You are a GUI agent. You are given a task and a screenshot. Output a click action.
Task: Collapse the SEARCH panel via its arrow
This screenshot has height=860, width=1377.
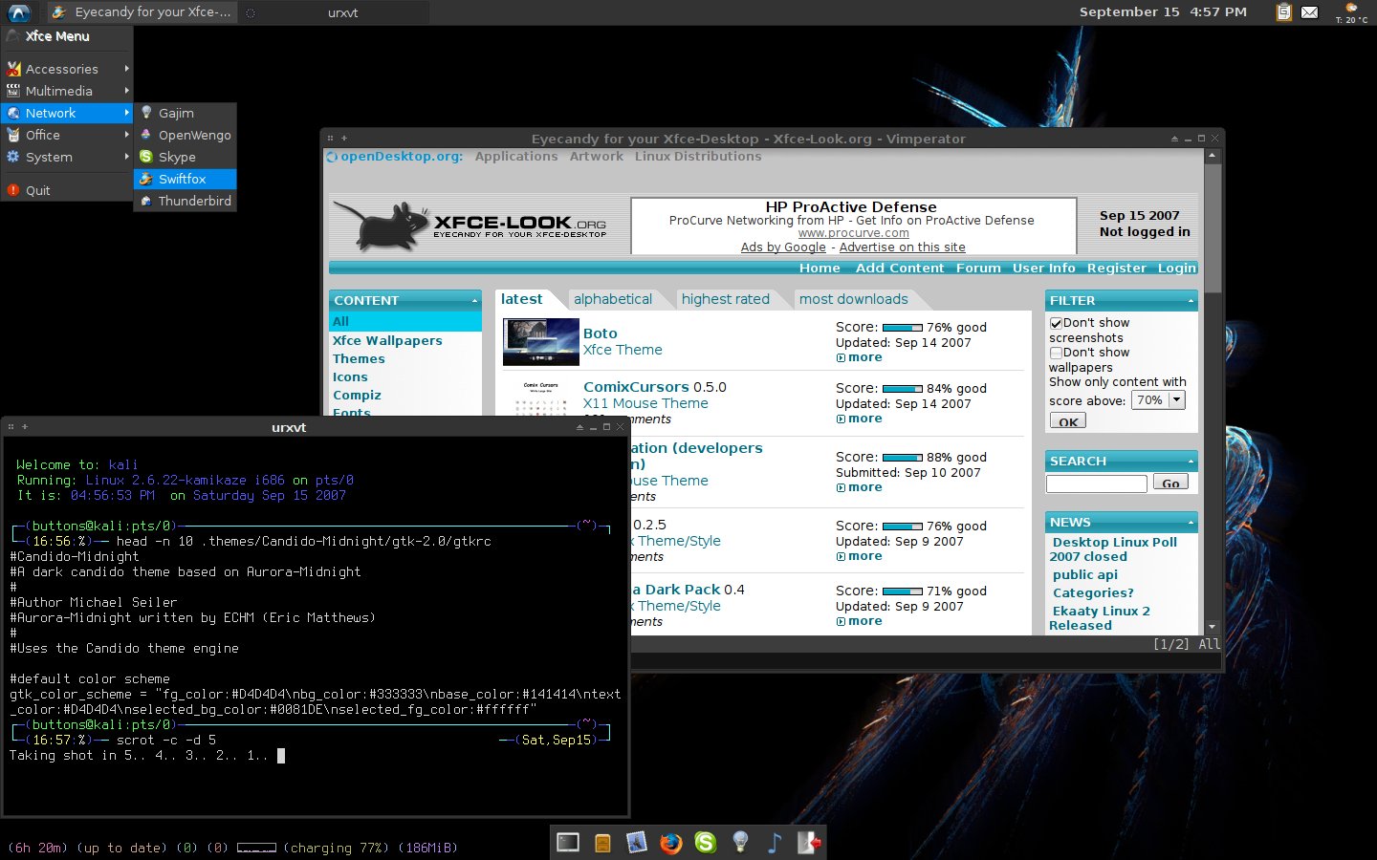[x=1191, y=461]
